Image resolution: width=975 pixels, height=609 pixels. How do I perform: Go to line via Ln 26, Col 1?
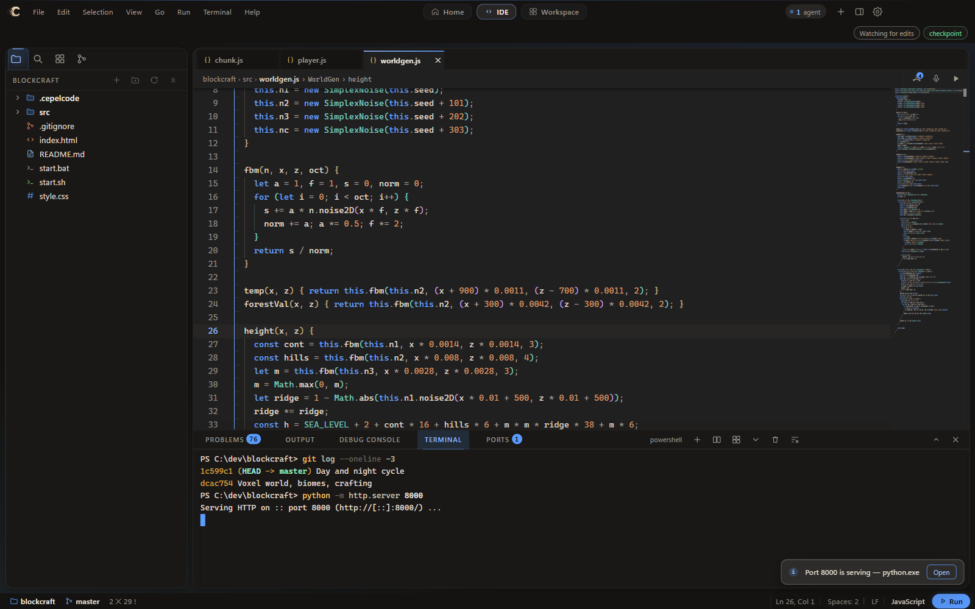tap(795, 602)
